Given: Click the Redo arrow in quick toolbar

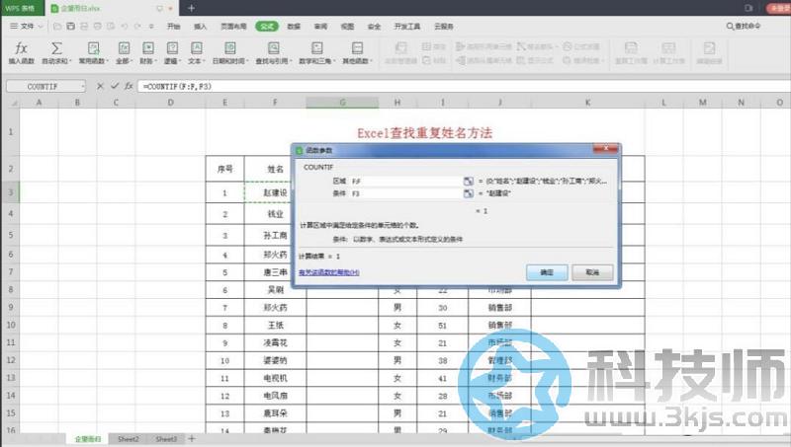Looking at the screenshot, I should tap(137, 27).
